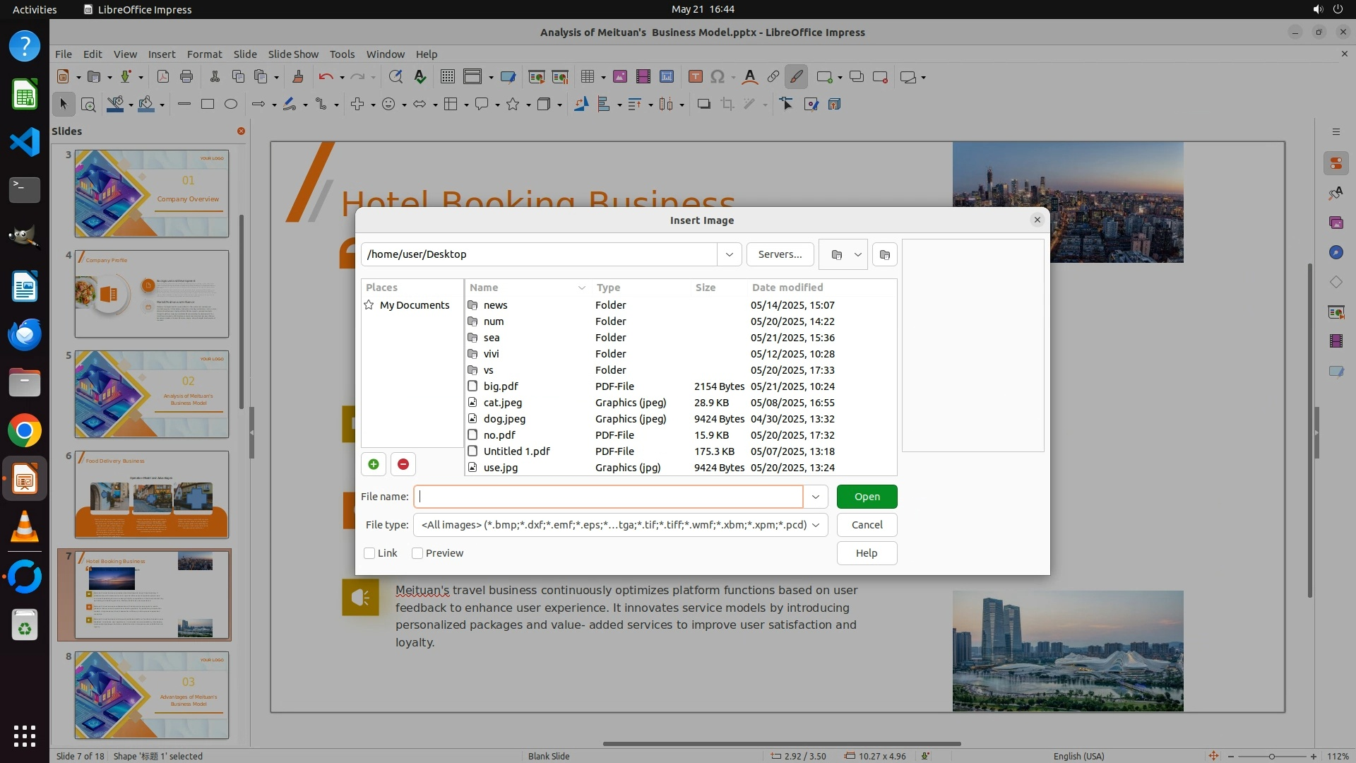Open the Slide Show menu
This screenshot has height=763, width=1356.
pos(293,54)
